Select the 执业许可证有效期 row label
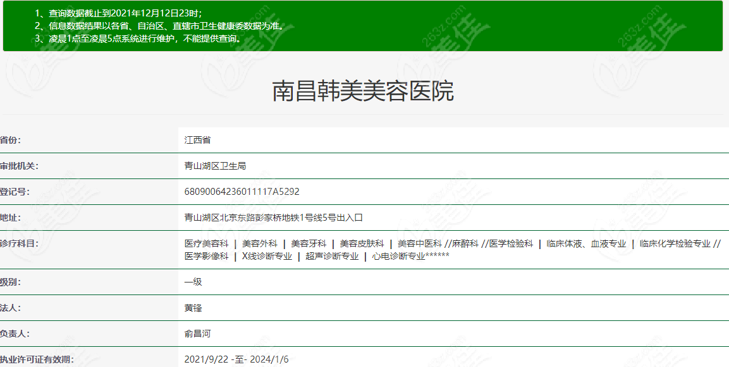This screenshot has width=729, height=367. tap(37, 359)
